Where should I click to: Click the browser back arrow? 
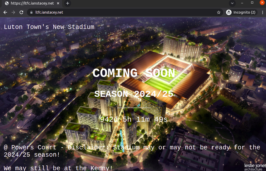click(5, 12)
